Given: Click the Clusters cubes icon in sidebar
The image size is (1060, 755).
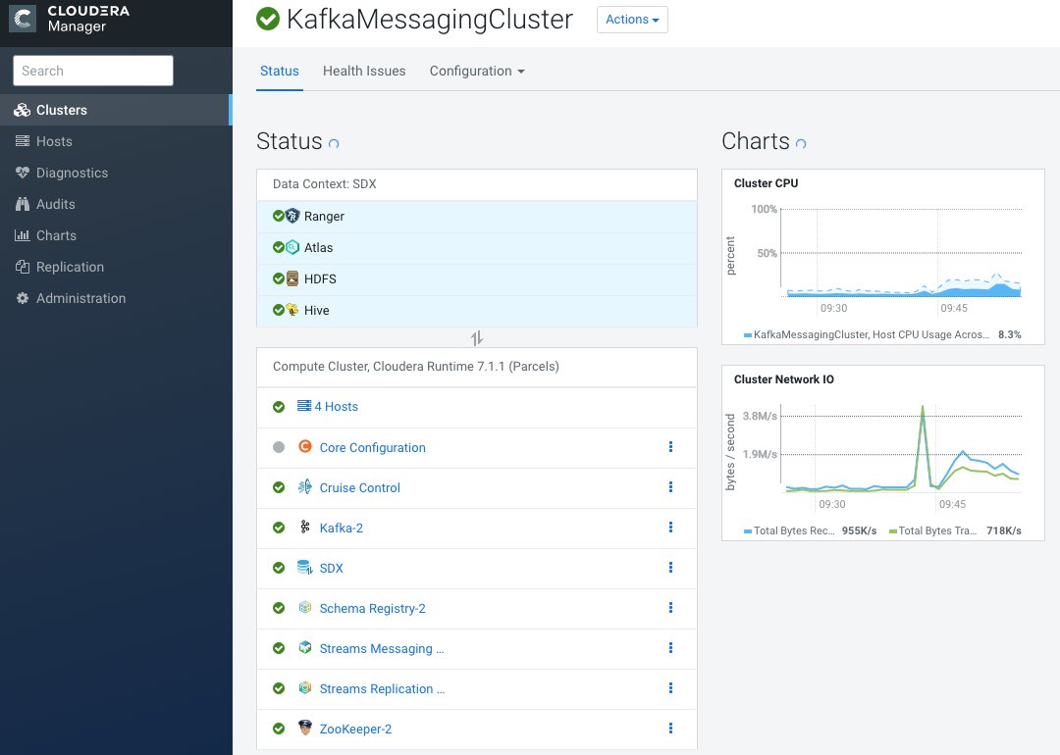Looking at the screenshot, I should [23, 110].
